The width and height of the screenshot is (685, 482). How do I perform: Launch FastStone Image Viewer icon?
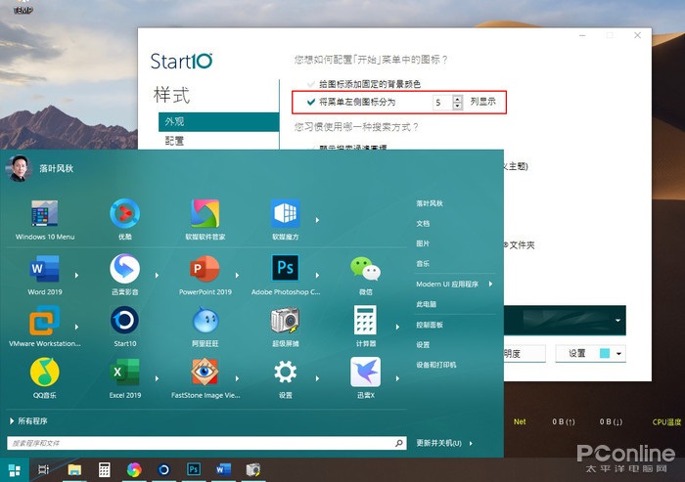tap(205, 372)
